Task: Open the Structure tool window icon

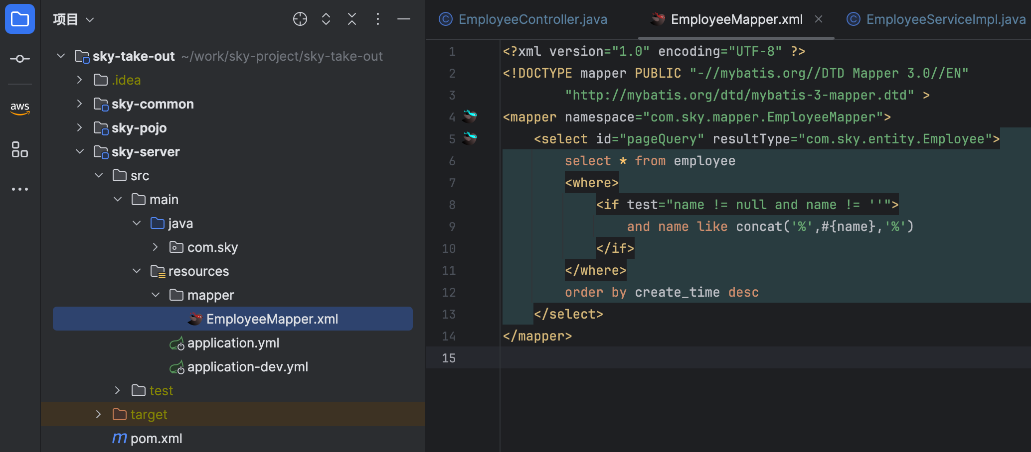Action: pos(20,149)
